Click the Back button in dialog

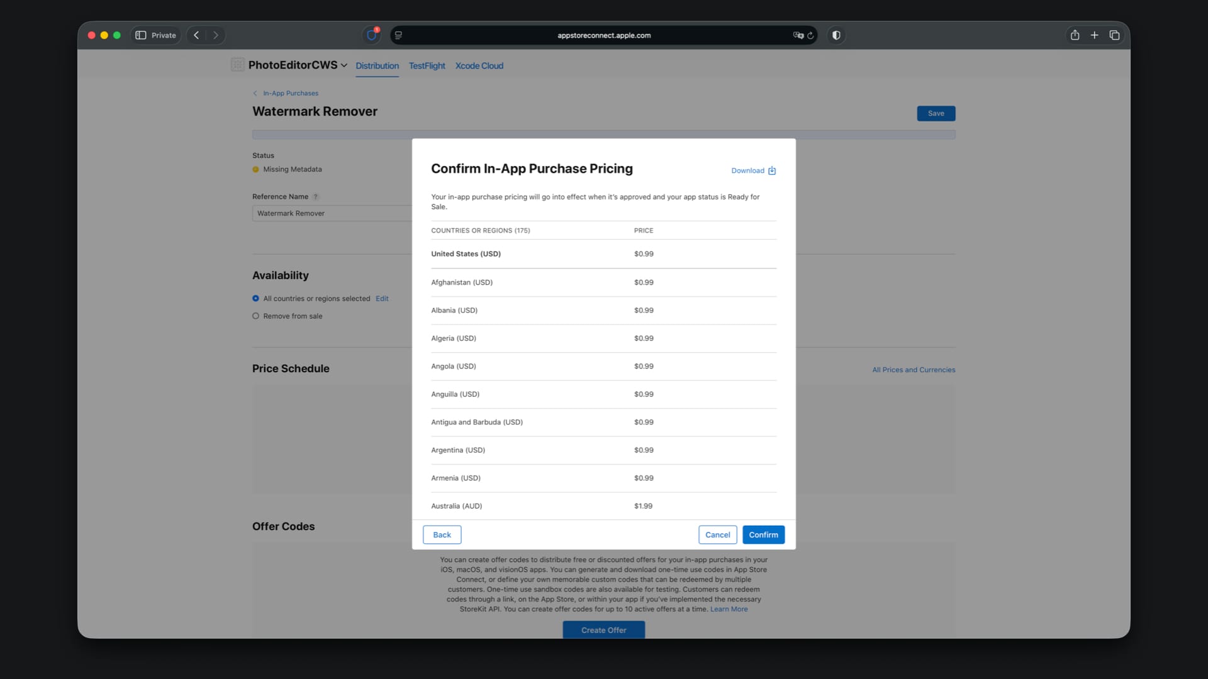pyautogui.click(x=442, y=534)
